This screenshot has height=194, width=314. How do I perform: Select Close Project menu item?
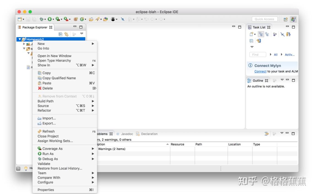click(x=65, y=136)
